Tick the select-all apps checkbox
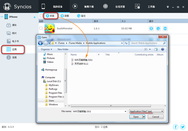Image resolution: width=188 pixels, height=131 pixels. point(41,16)
